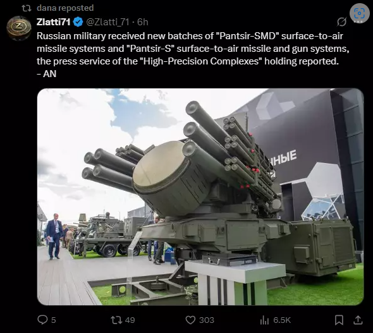Click the tweet text about Pantsir-SMD
The image size is (373, 333).
(x=193, y=55)
